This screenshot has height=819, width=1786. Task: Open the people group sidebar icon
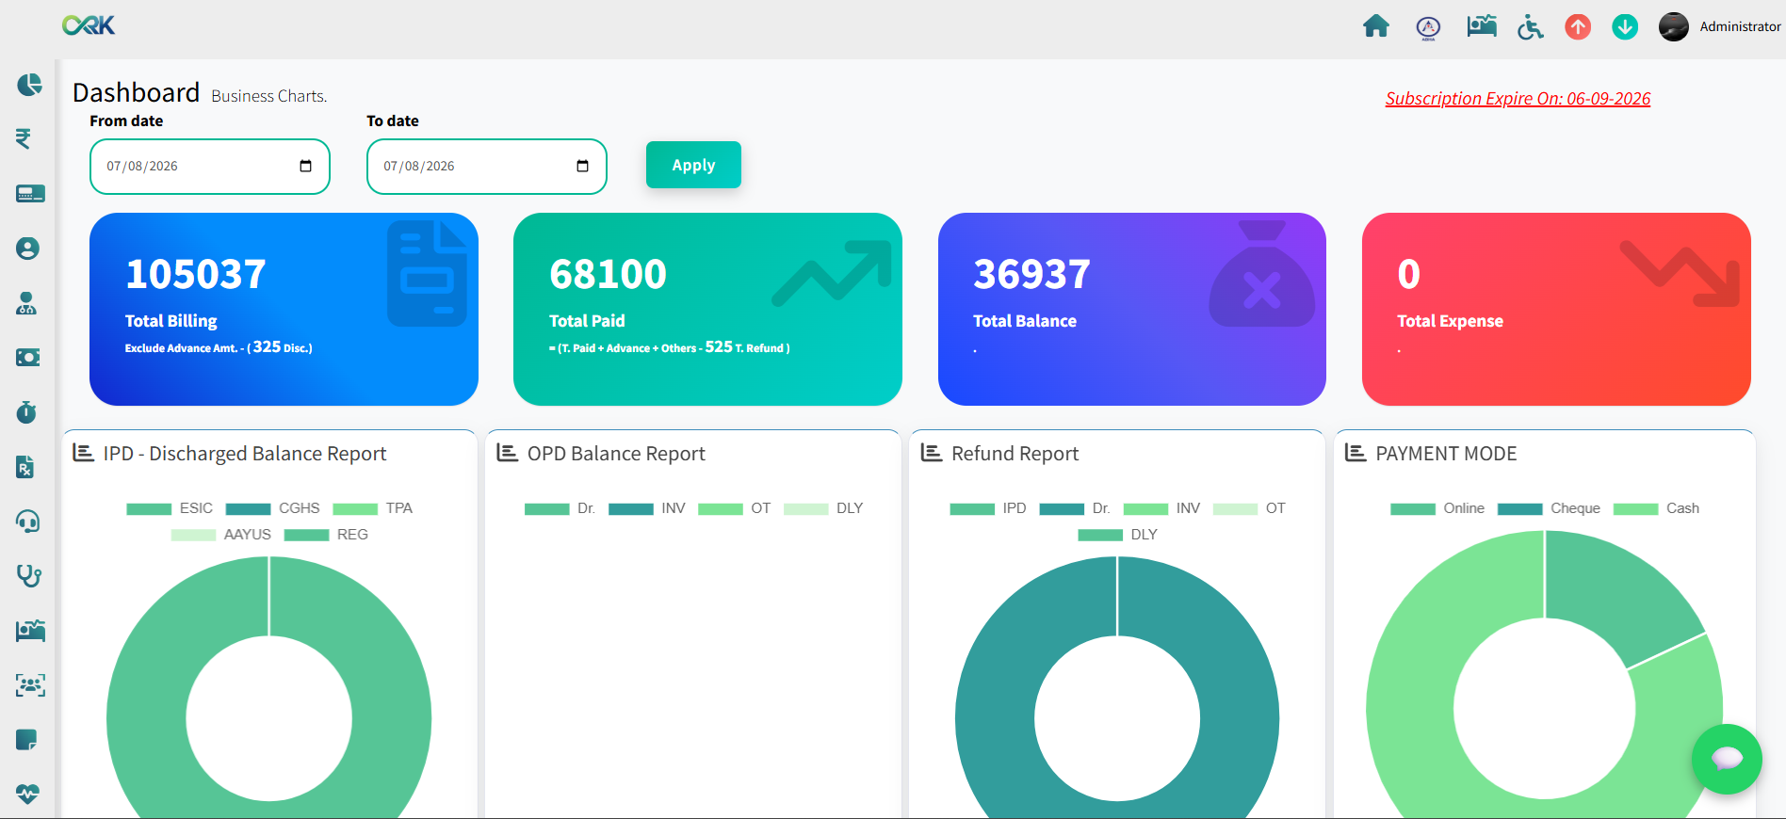[30, 685]
